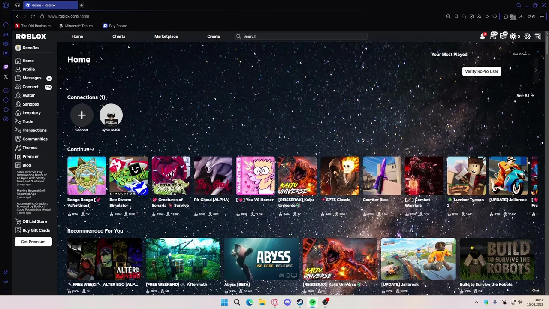
Task: Open Lumber Tycoon 2 game thumbnail
Action: coord(466,176)
